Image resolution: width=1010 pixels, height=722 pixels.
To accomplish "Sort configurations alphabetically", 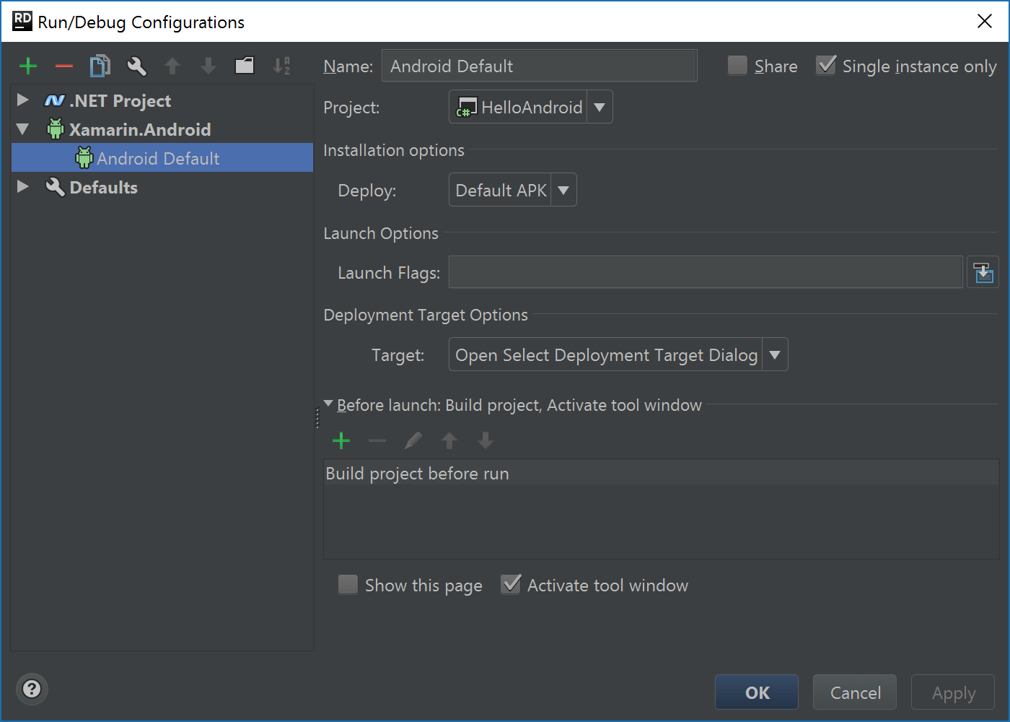I will 281,66.
